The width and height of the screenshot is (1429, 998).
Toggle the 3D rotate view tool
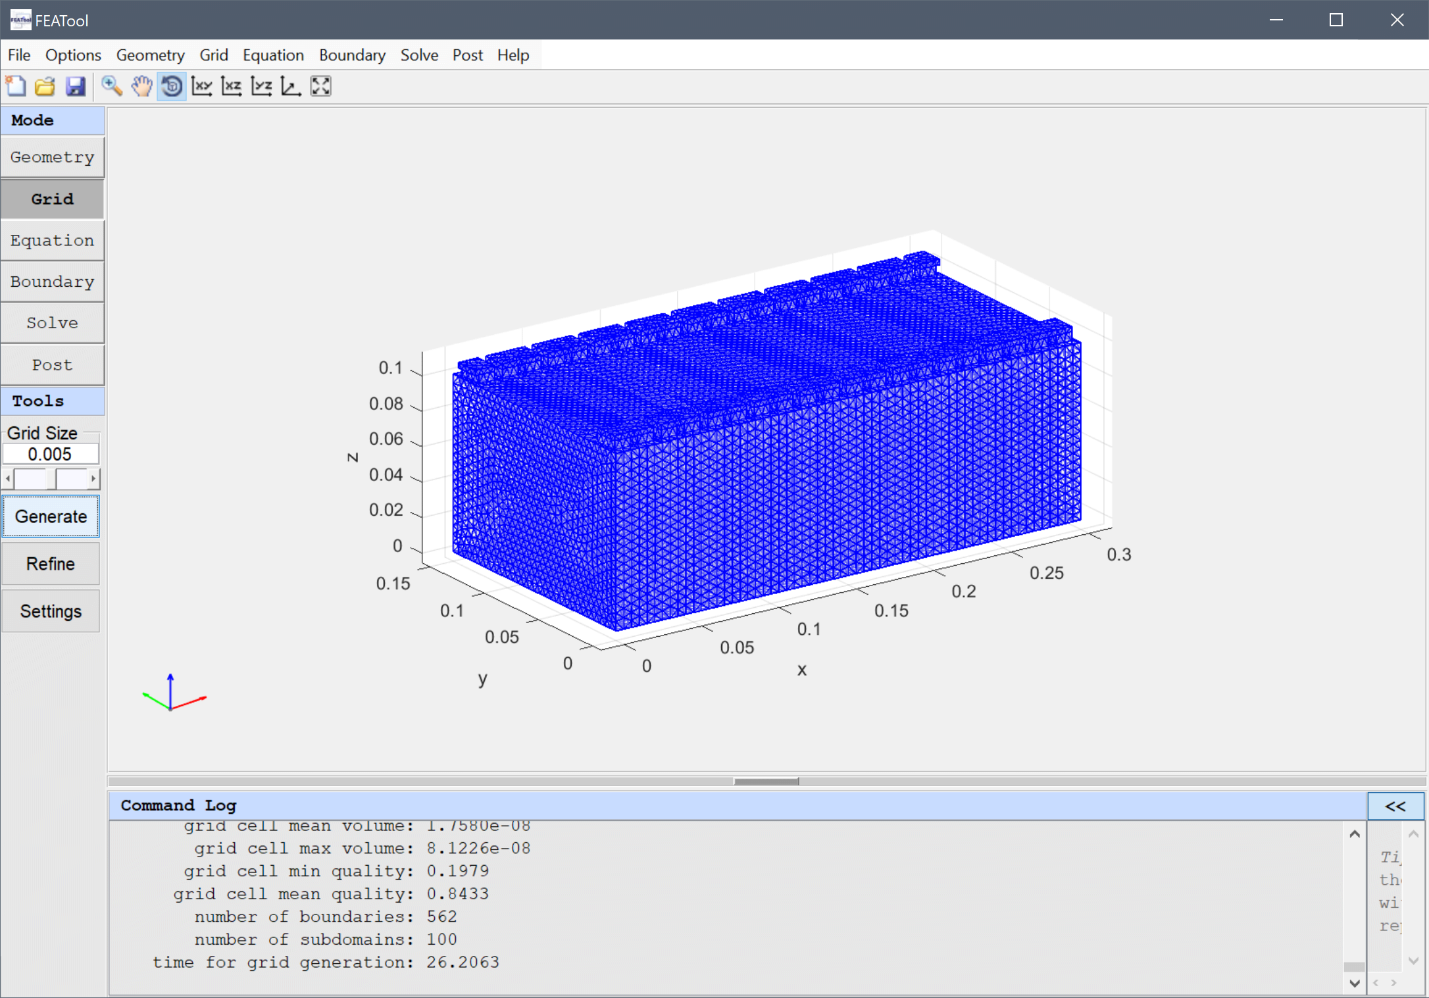click(171, 86)
